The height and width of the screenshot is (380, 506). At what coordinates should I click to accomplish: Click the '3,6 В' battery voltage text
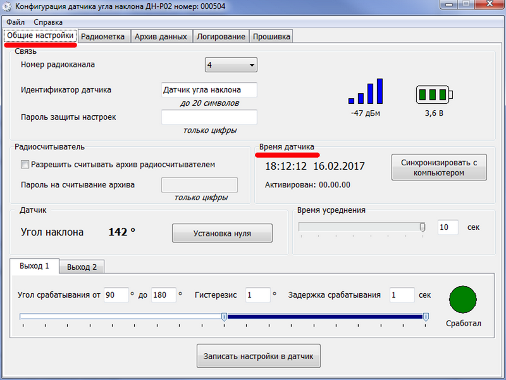point(434,113)
